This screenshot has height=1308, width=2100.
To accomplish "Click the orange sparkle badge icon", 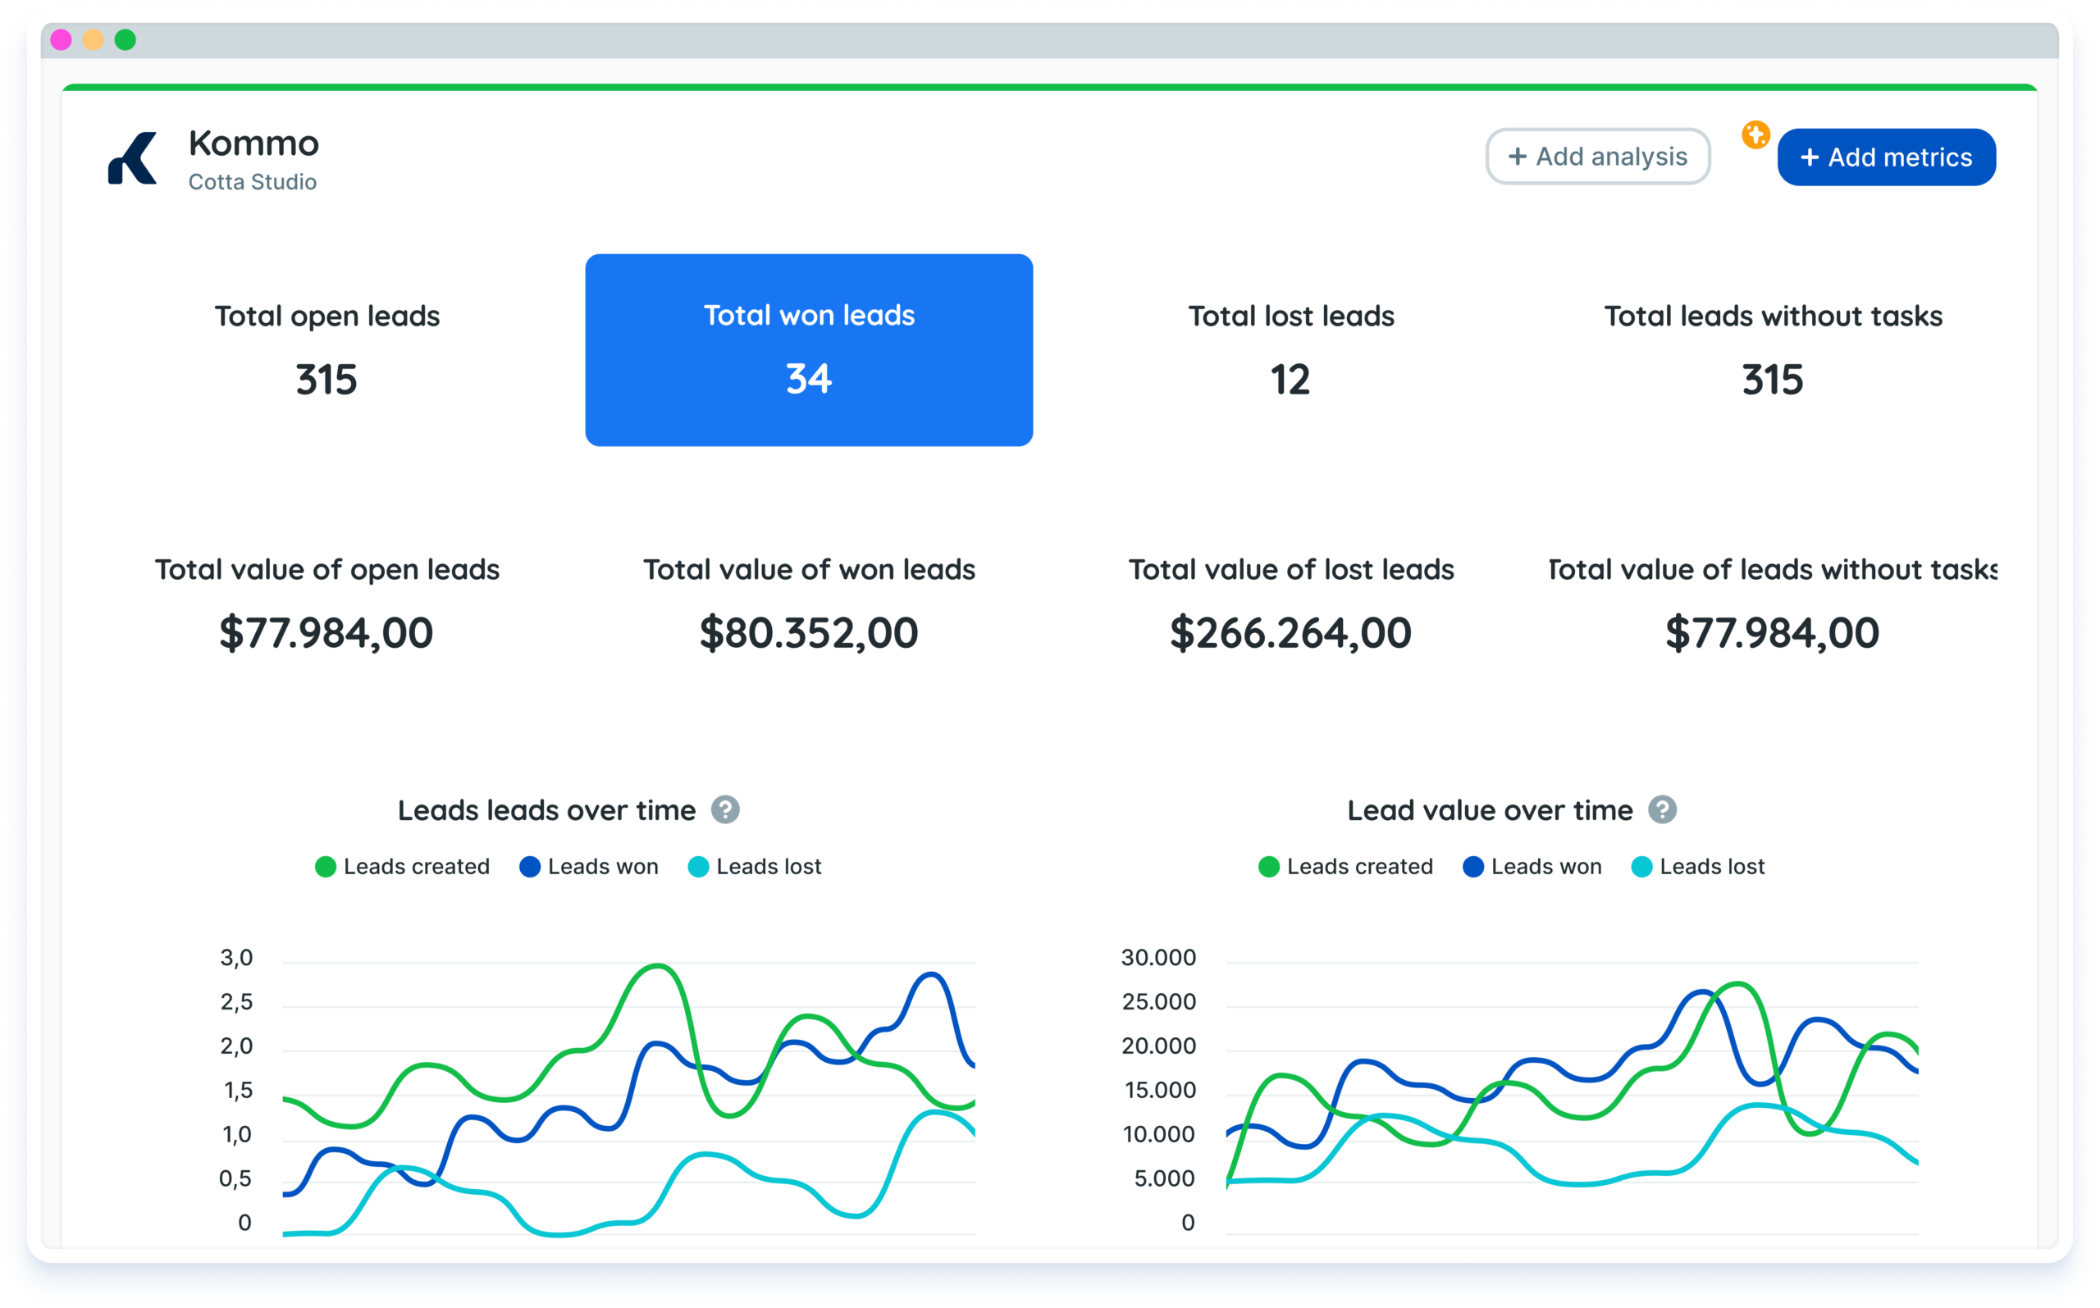I will click(1755, 135).
